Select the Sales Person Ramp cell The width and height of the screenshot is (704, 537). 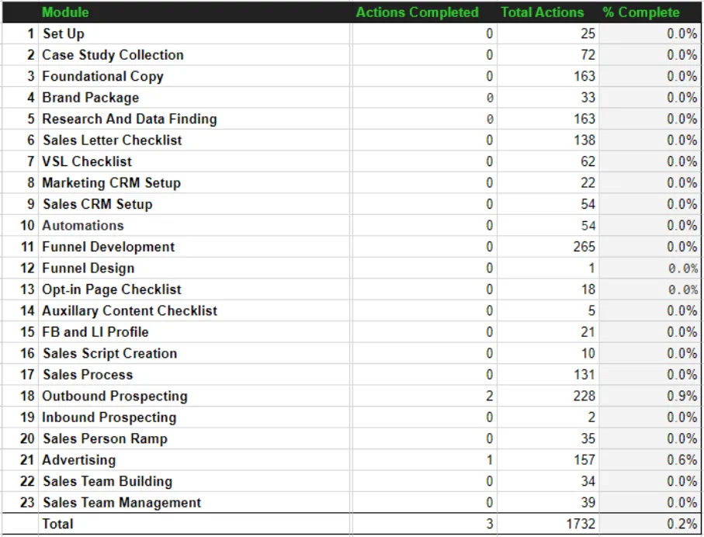pyautogui.click(x=194, y=438)
